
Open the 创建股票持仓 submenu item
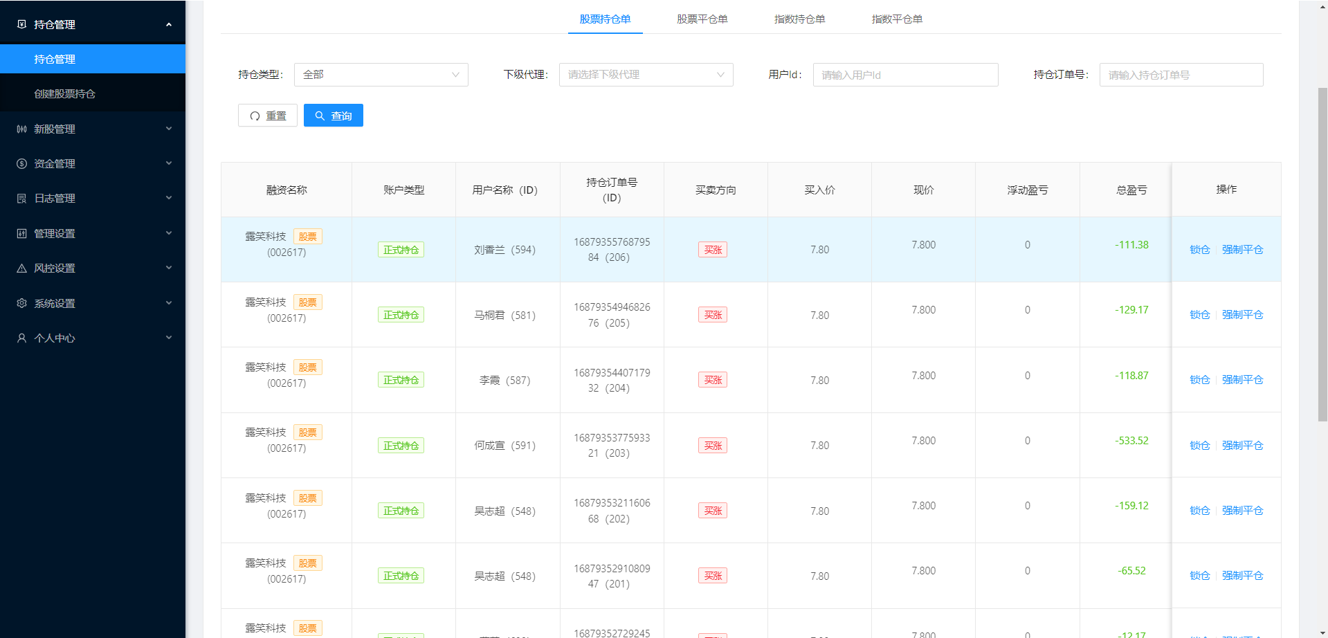click(x=65, y=94)
